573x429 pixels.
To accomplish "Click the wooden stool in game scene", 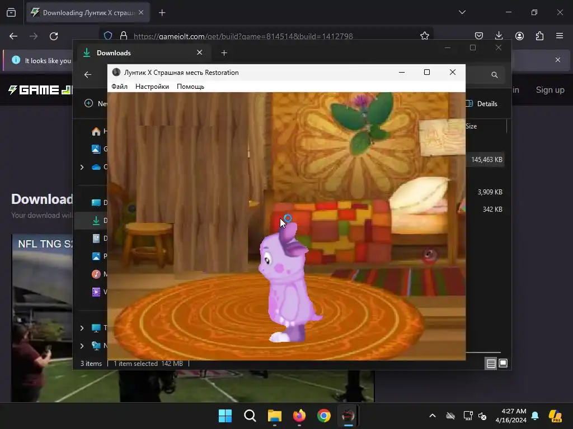I will pos(148,245).
